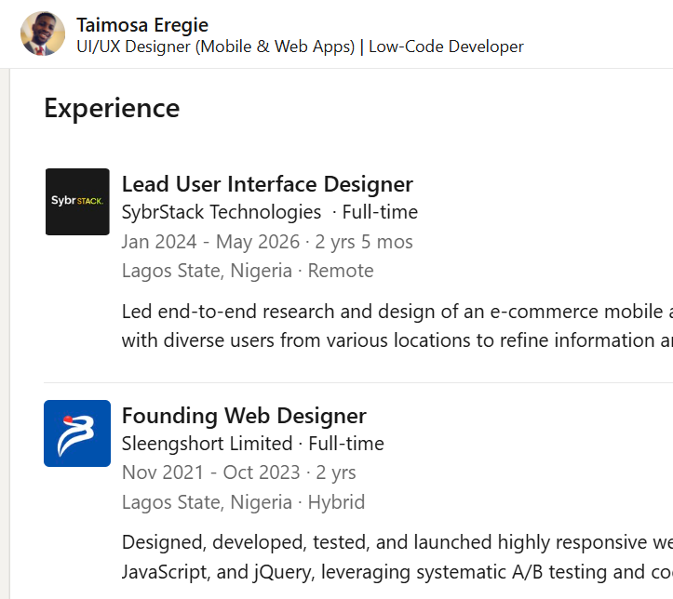
Task: Click Lagos State, Nigeria · Hybrid location
Action: 243,502
